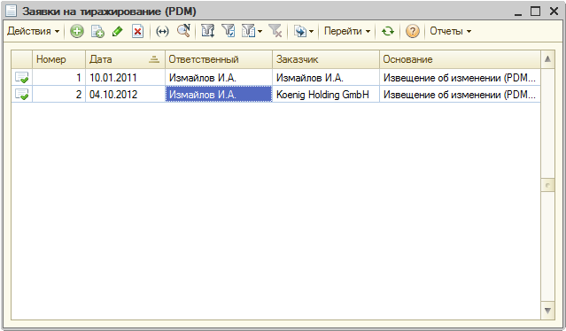The height and width of the screenshot is (331, 566).
Task: Click the green pencil Edit icon
Action: click(118, 31)
